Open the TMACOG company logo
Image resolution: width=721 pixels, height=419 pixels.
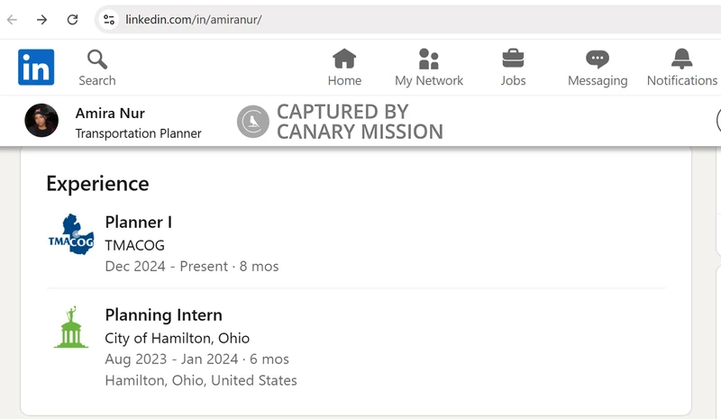(x=70, y=236)
